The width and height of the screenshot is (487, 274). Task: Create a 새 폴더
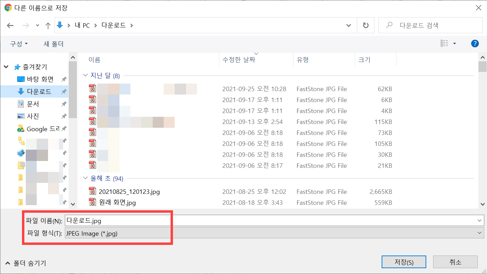coord(54,44)
